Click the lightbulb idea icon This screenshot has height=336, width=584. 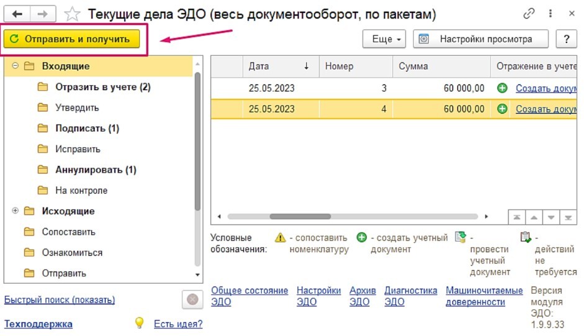tap(140, 323)
